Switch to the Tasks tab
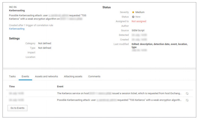 click(12, 77)
